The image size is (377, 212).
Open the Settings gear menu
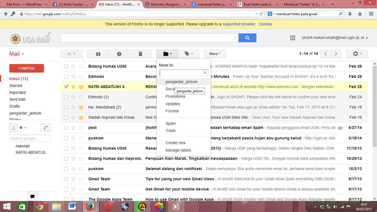click(357, 54)
